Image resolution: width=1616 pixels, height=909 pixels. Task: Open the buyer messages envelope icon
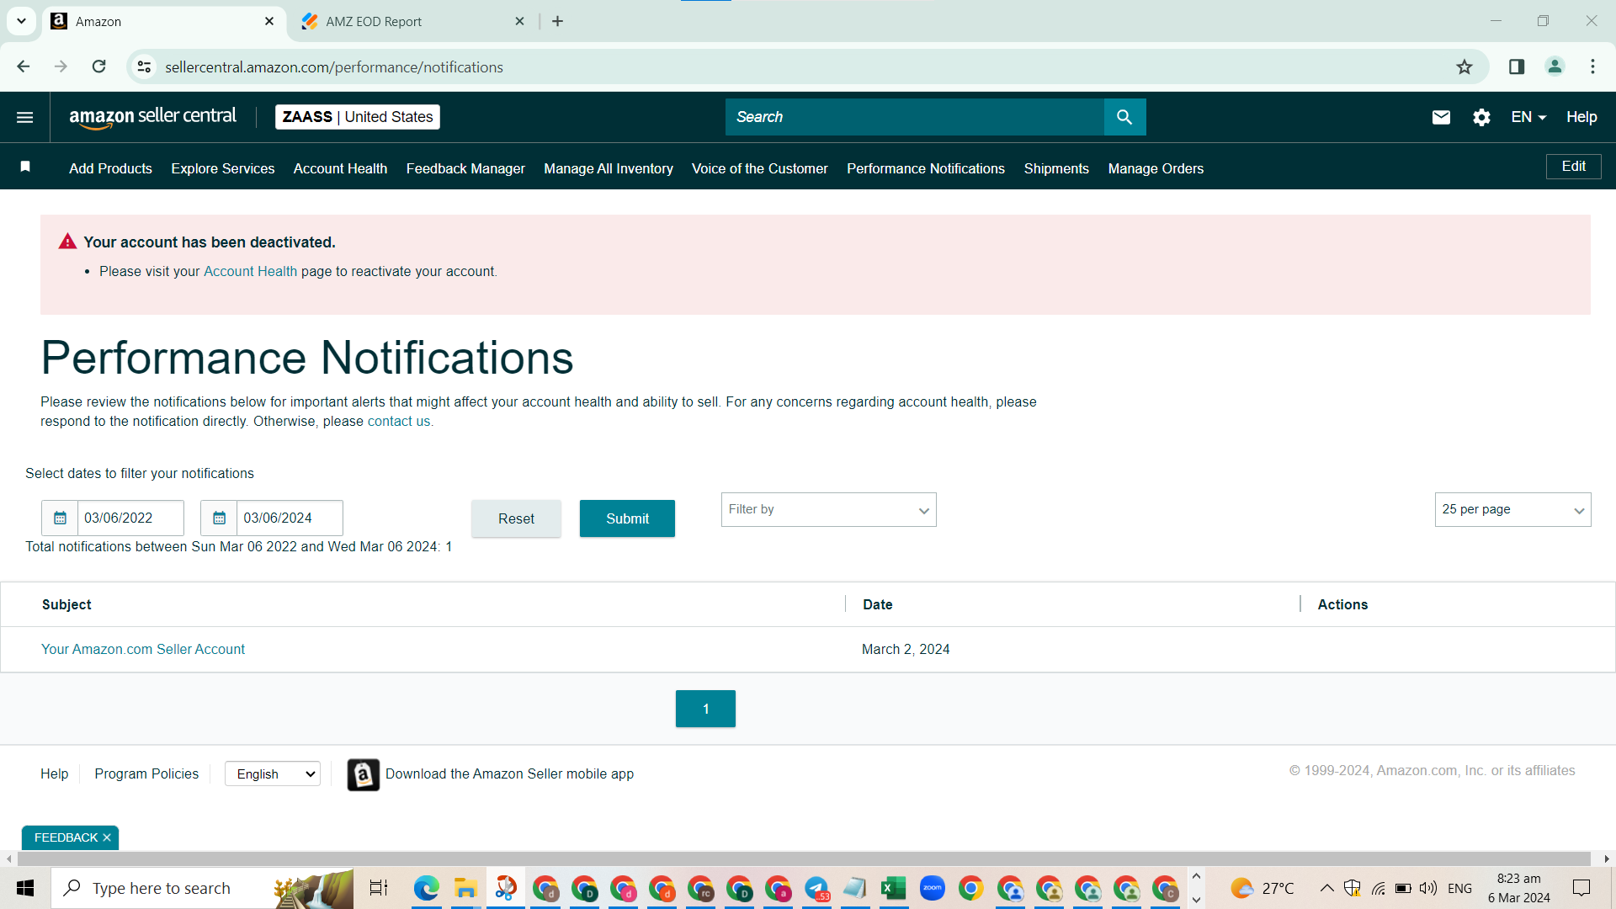coord(1441,117)
